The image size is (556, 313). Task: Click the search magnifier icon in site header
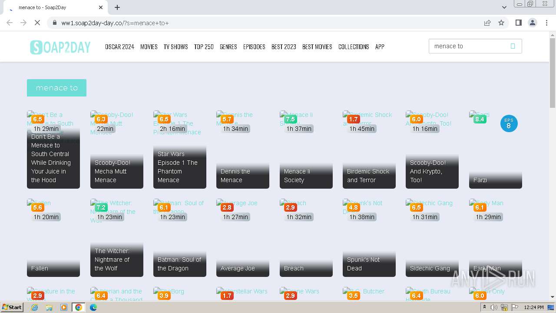click(513, 46)
